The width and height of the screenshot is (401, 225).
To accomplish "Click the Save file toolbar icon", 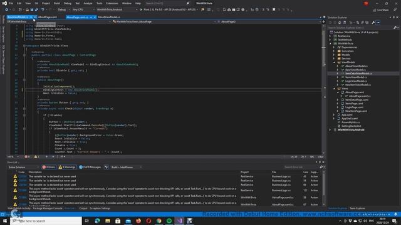I will (32, 10).
